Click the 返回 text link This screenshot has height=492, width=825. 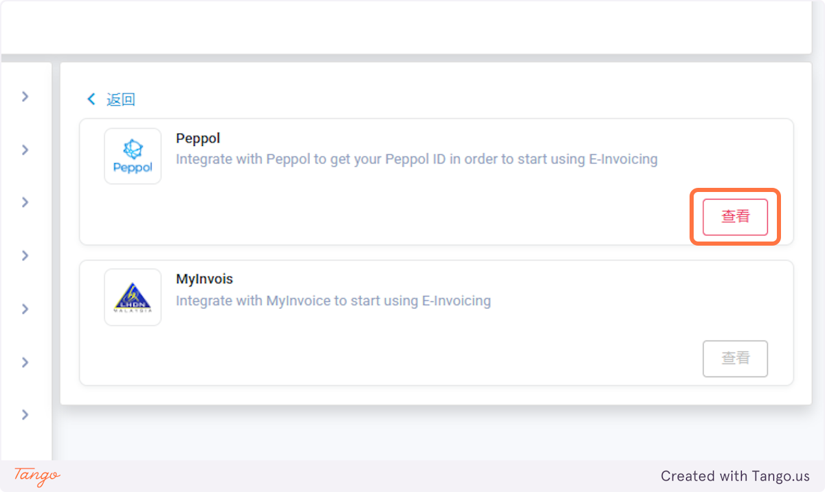[121, 99]
